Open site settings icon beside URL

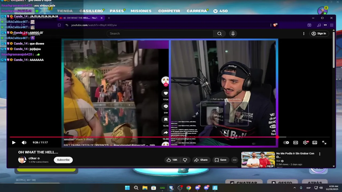pyautogui.click(x=67, y=25)
